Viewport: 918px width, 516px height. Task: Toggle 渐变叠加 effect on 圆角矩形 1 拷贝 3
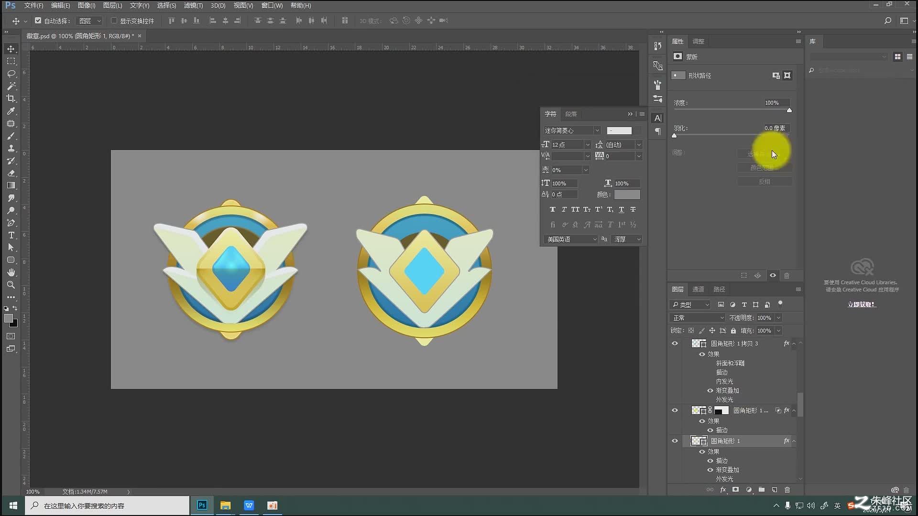710,390
